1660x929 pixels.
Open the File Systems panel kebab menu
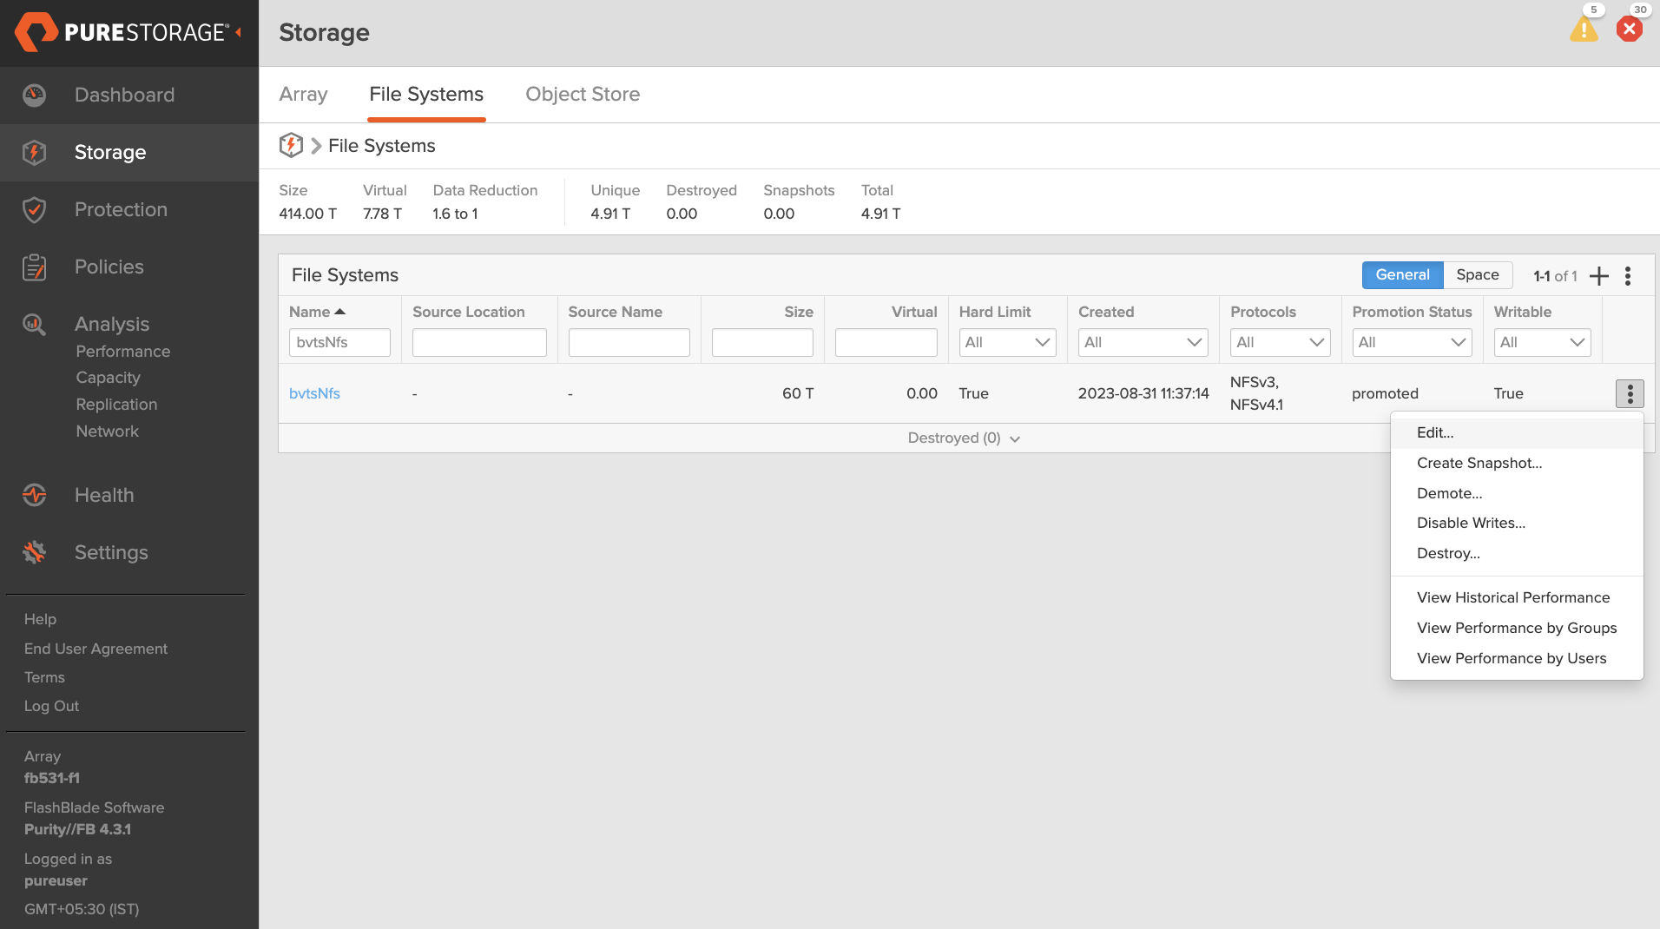click(x=1628, y=276)
